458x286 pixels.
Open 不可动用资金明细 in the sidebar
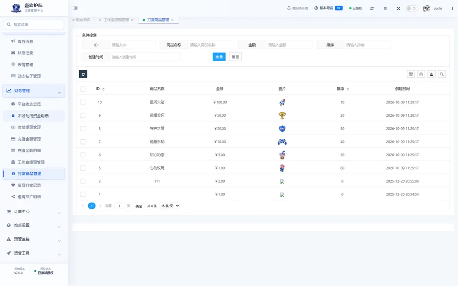point(33,115)
